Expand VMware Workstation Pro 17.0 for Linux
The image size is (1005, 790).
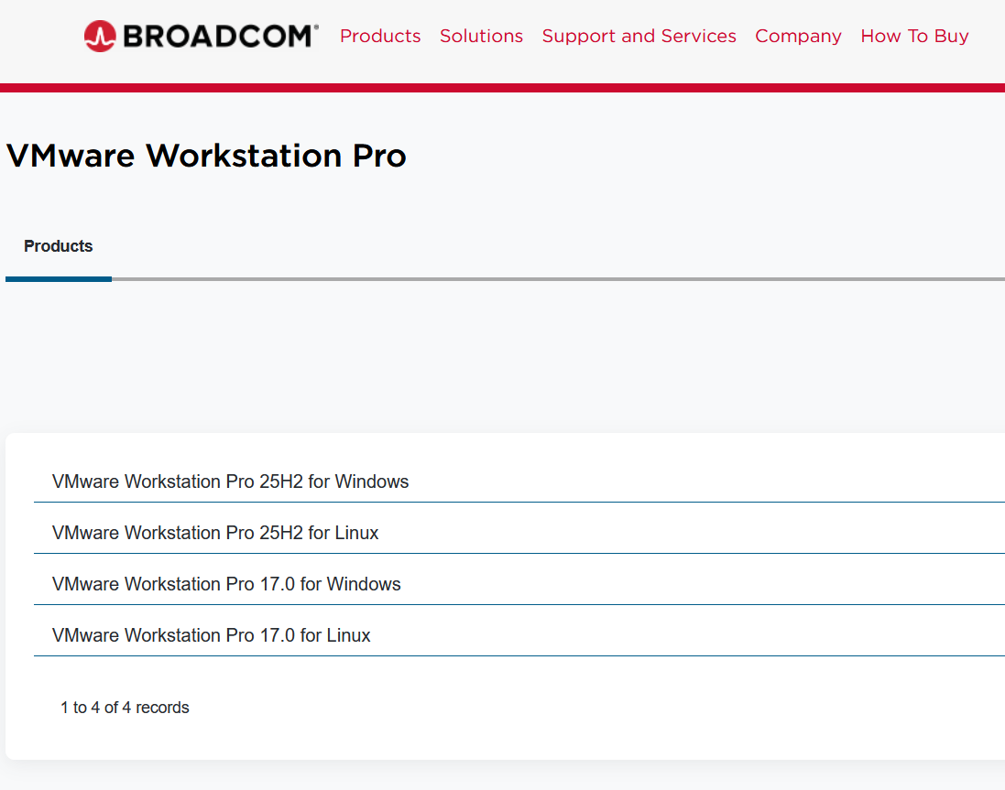[x=212, y=635]
